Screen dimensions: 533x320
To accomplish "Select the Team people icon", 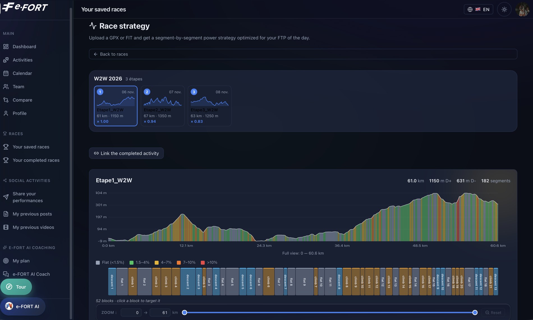I will pyautogui.click(x=6, y=87).
